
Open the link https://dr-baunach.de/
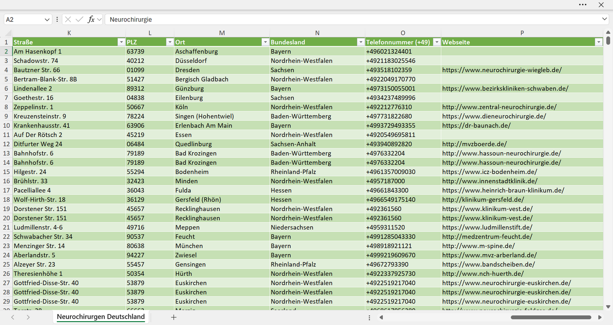[476, 126]
